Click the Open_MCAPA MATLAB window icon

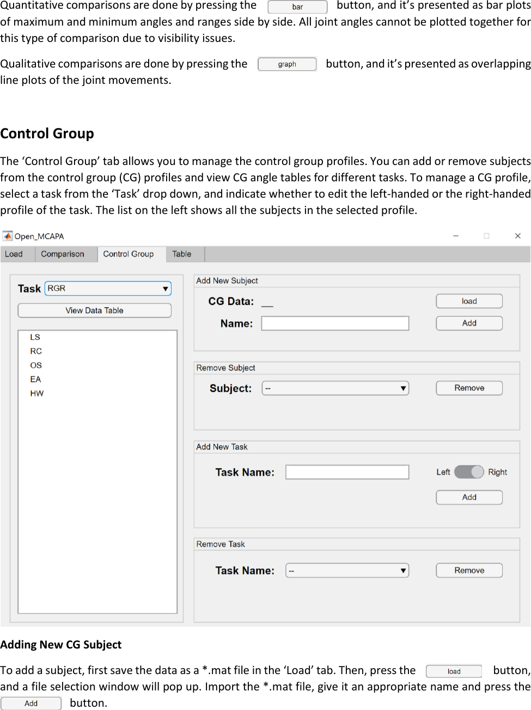click(x=8, y=236)
